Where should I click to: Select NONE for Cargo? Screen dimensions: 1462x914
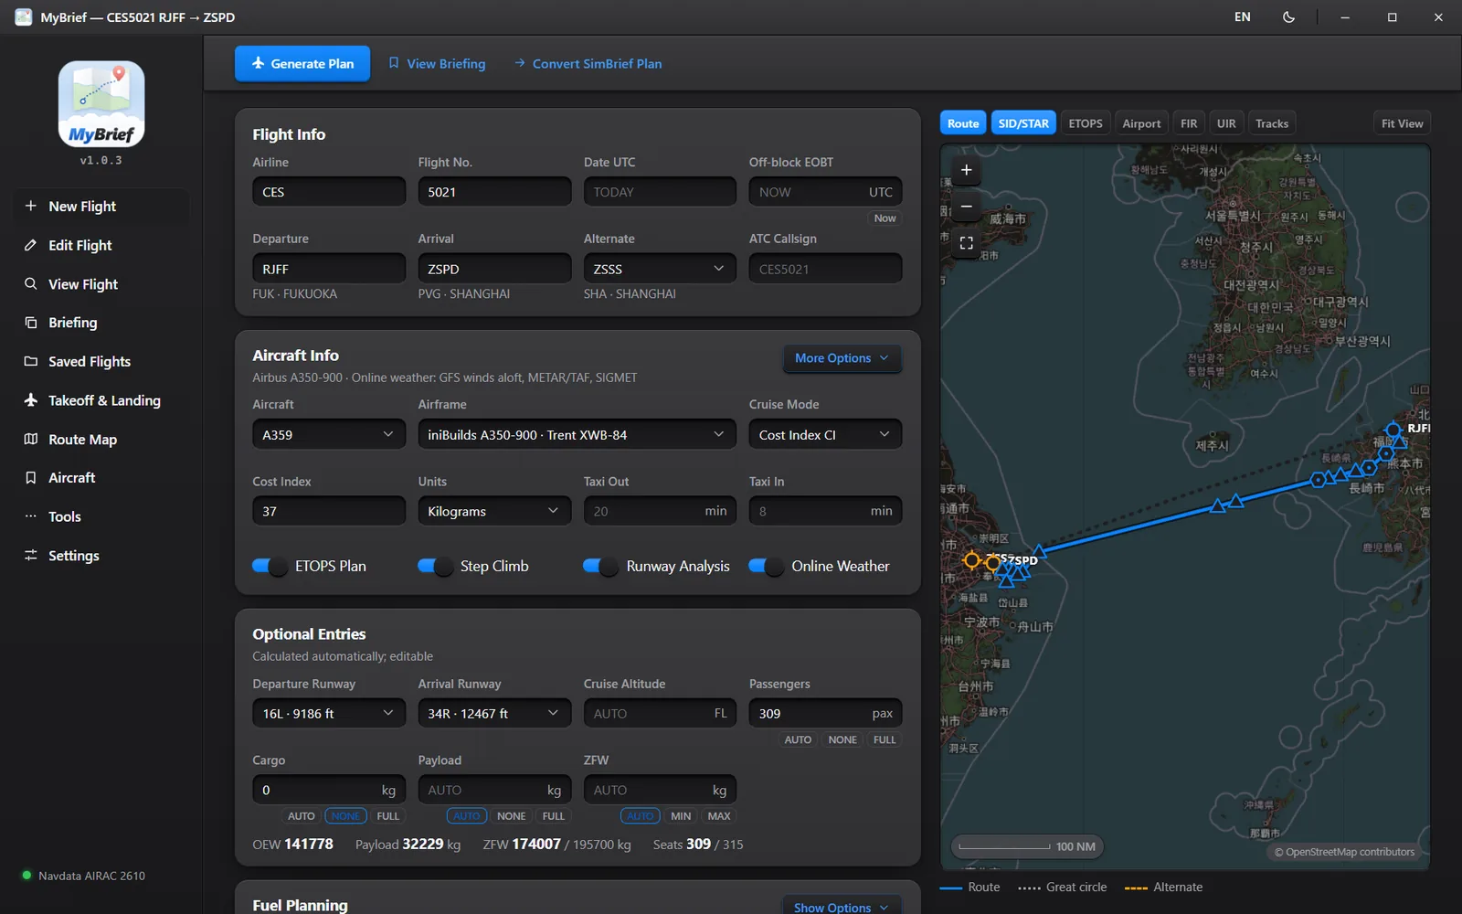[345, 816]
